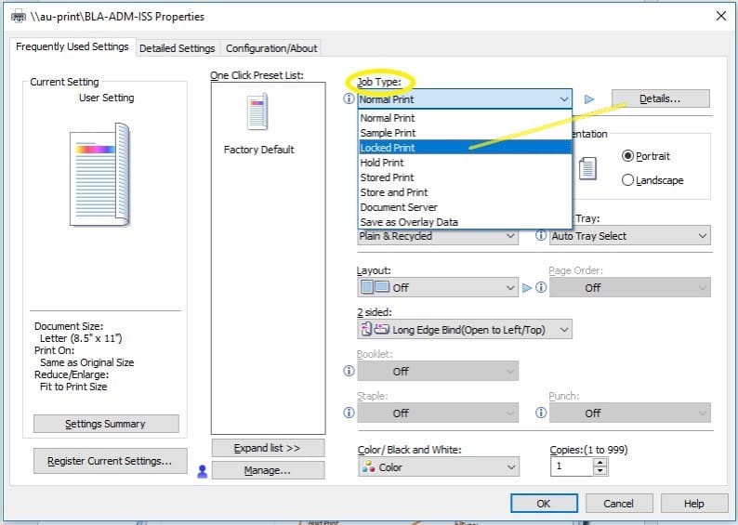Viewport: 738px width, 525px height.
Task: Open the 2 sided Long Edge Bind dropdown
Action: (465, 329)
